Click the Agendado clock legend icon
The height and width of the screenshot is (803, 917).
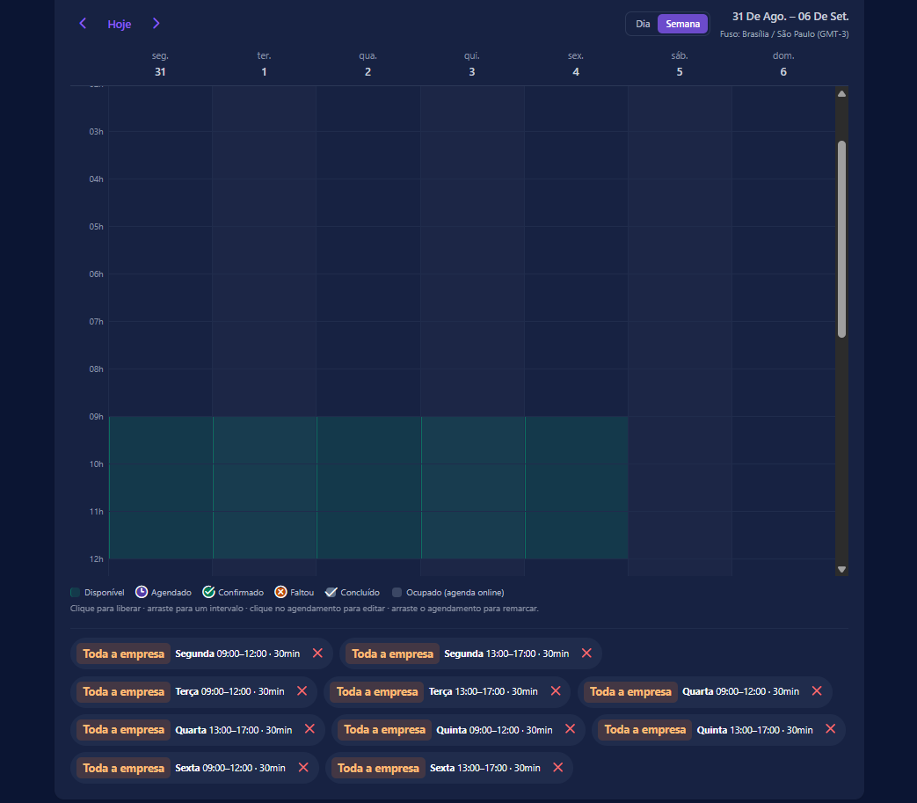pos(141,592)
